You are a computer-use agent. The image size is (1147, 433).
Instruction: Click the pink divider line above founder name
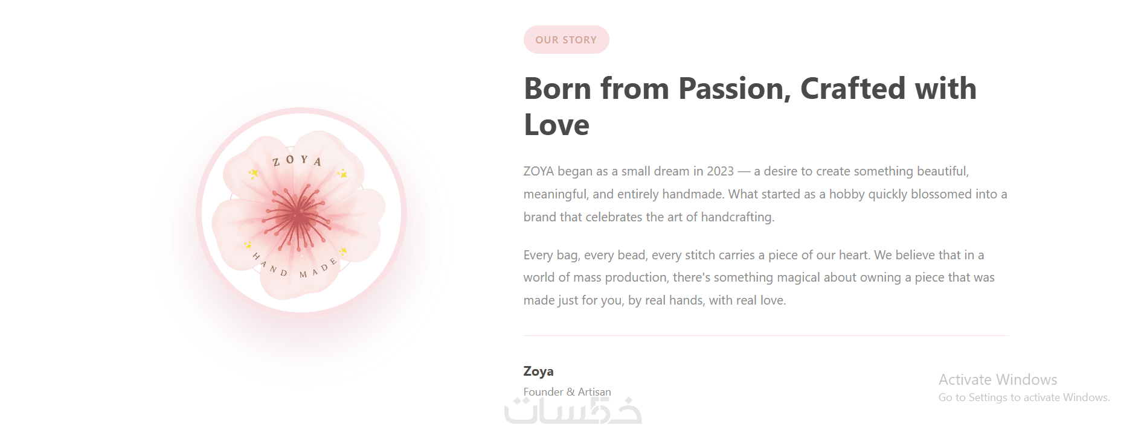point(766,335)
